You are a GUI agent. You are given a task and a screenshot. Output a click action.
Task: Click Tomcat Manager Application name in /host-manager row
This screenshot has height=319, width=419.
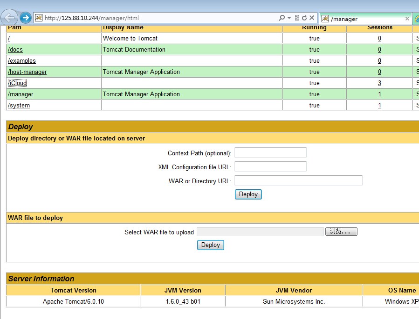pyautogui.click(x=141, y=72)
